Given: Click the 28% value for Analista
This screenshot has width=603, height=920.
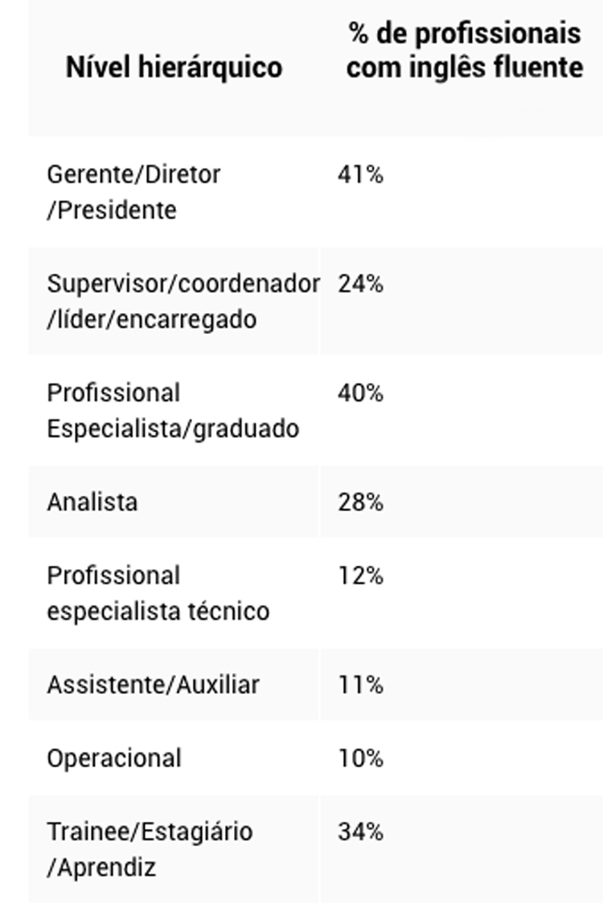Looking at the screenshot, I should (360, 502).
